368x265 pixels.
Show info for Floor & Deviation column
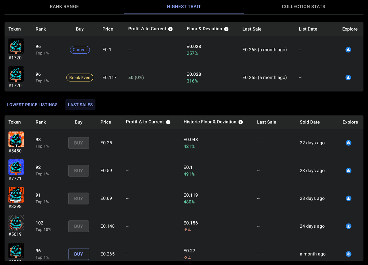(226, 29)
